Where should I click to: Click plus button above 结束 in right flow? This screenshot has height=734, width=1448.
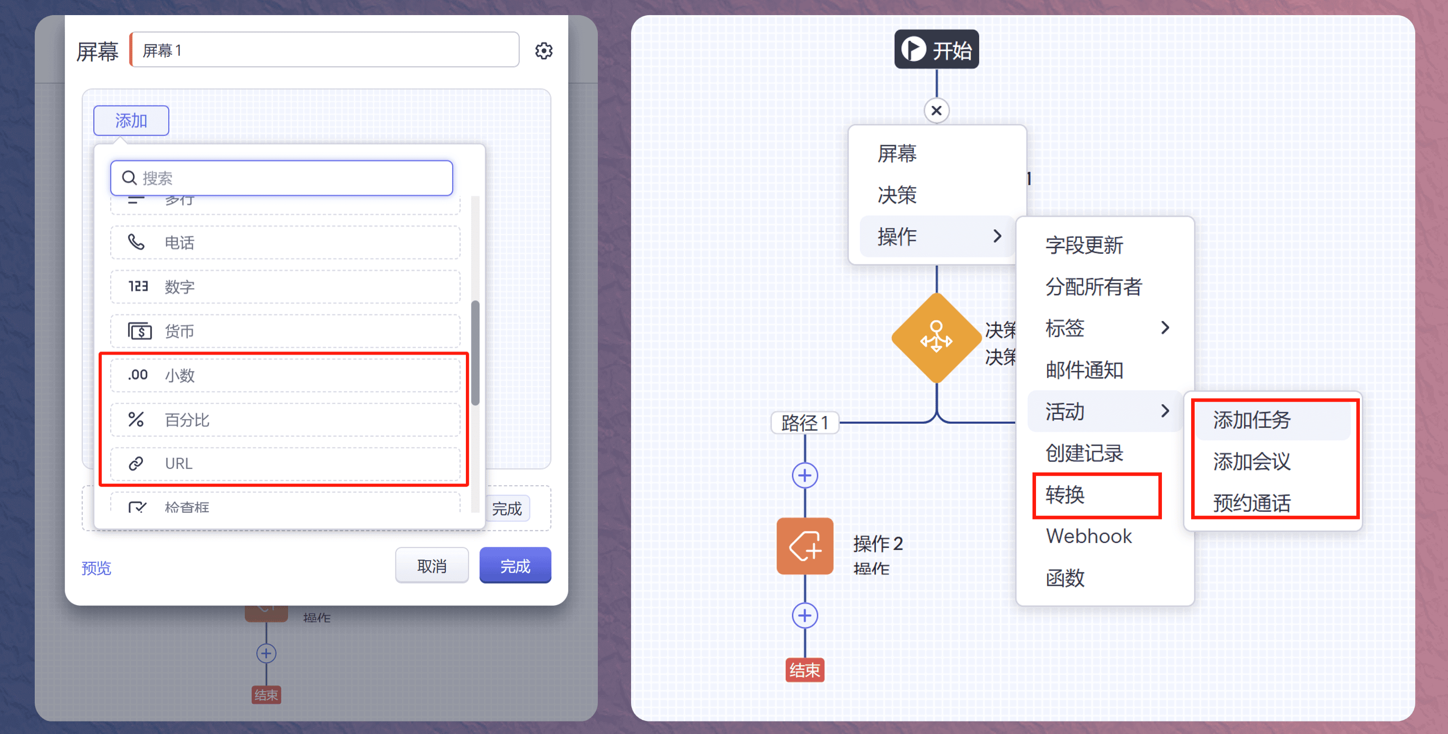click(x=805, y=615)
